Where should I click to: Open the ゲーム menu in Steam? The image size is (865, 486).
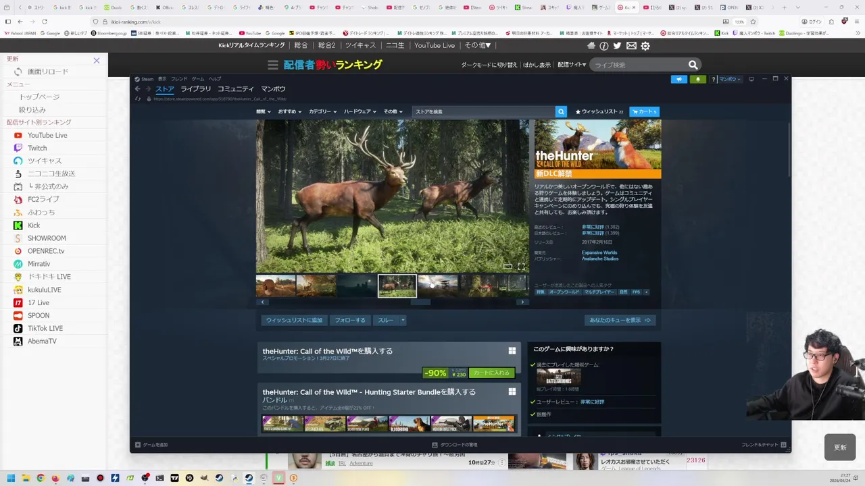pyautogui.click(x=197, y=79)
